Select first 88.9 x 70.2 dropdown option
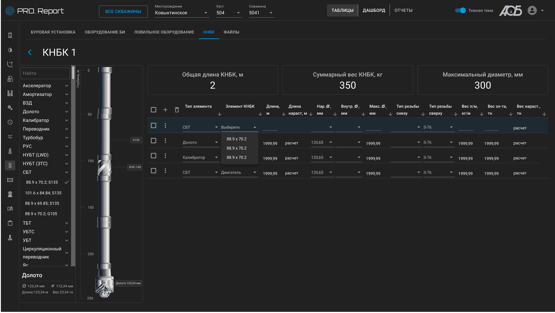Screen dimensions: 555x313 (x=237, y=139)
